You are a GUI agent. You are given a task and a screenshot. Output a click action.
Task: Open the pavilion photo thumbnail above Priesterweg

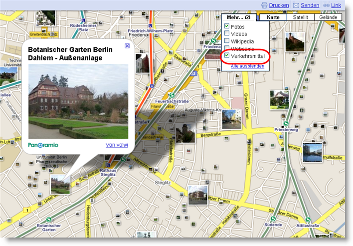[x=280, y=100]
